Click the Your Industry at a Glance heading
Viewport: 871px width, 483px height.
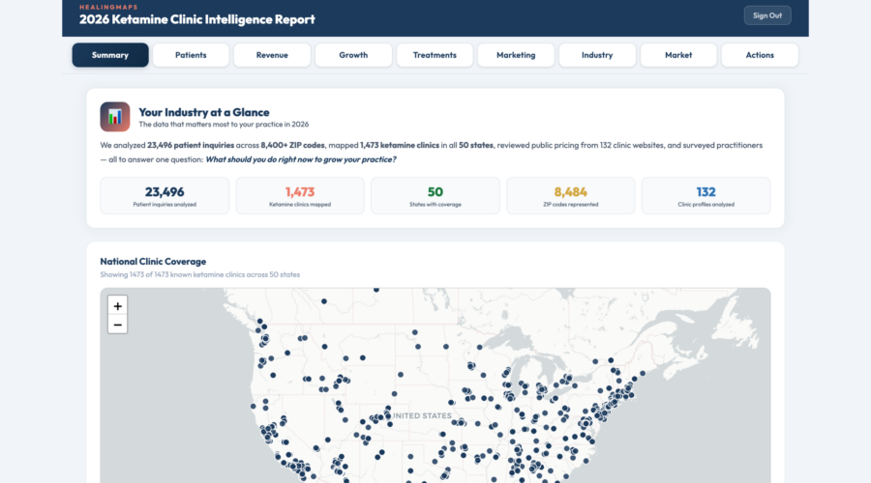(x=204, y=112)
